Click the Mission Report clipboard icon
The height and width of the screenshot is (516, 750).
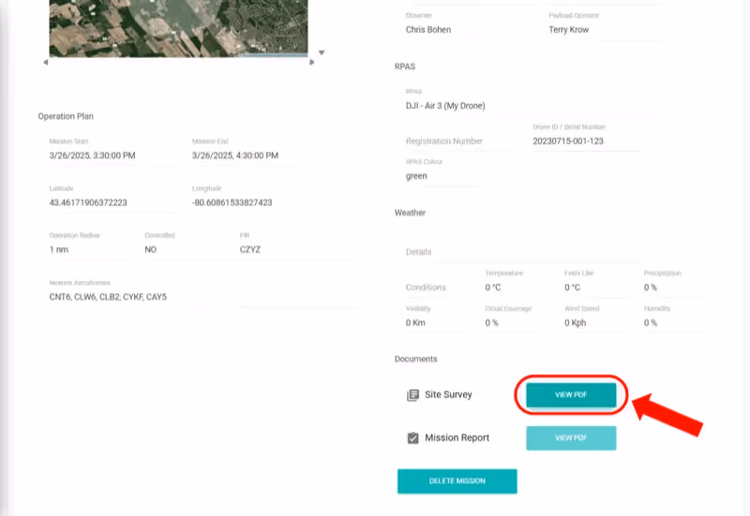pyautogui.click(x=412, y=437)
